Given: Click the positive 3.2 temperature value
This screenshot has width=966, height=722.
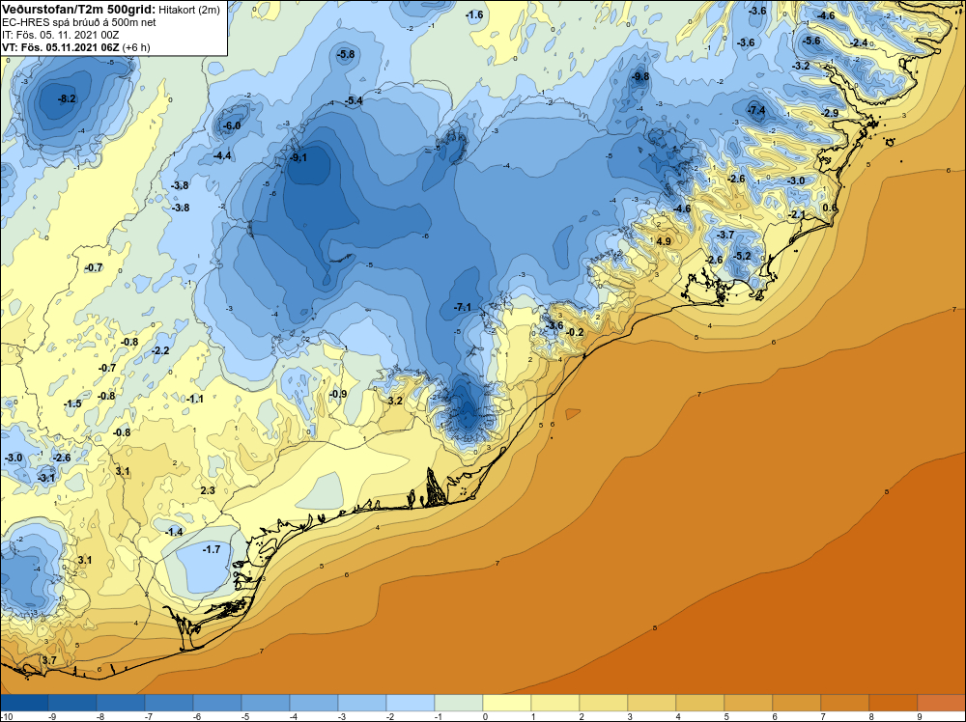Looking at the screenshot, I should pyautogui.click(x=395, y=401).
